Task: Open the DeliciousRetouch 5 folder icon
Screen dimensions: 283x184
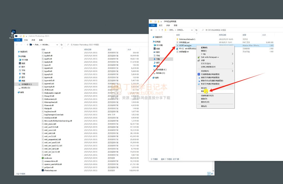Action: pos(177,39)
